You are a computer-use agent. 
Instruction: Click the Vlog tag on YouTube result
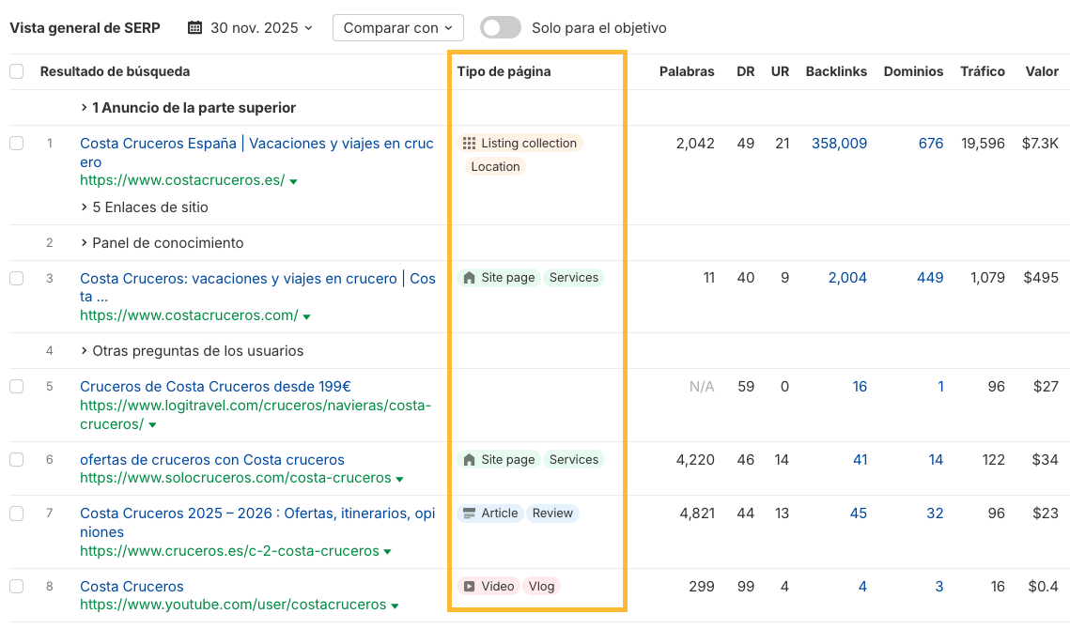pyautogui.click(x=541, y=587)
